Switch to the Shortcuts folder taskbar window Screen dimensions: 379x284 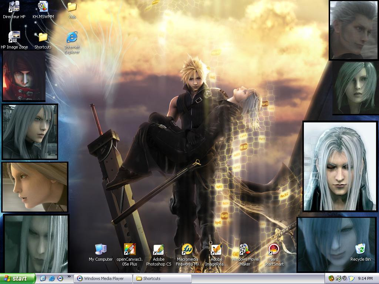162,278
